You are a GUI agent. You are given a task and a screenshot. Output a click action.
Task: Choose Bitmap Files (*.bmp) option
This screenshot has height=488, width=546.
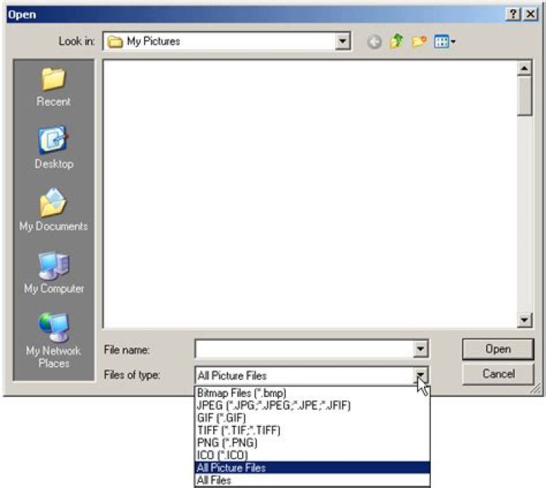click(x=242, y=393)
